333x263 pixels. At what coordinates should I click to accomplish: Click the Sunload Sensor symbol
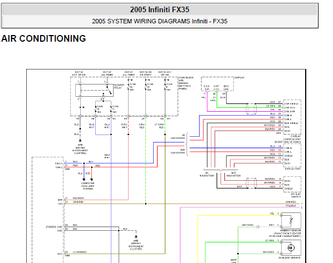point(291,248)
